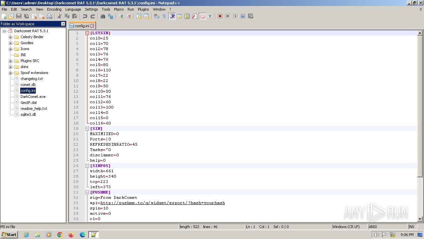
Task: Open the Function List icon
Action: [x=195, y=16]
